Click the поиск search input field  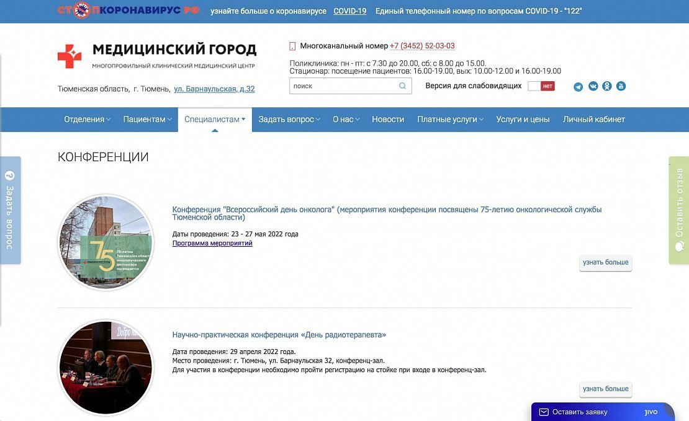pyautogui.click(x=344, y=86)
